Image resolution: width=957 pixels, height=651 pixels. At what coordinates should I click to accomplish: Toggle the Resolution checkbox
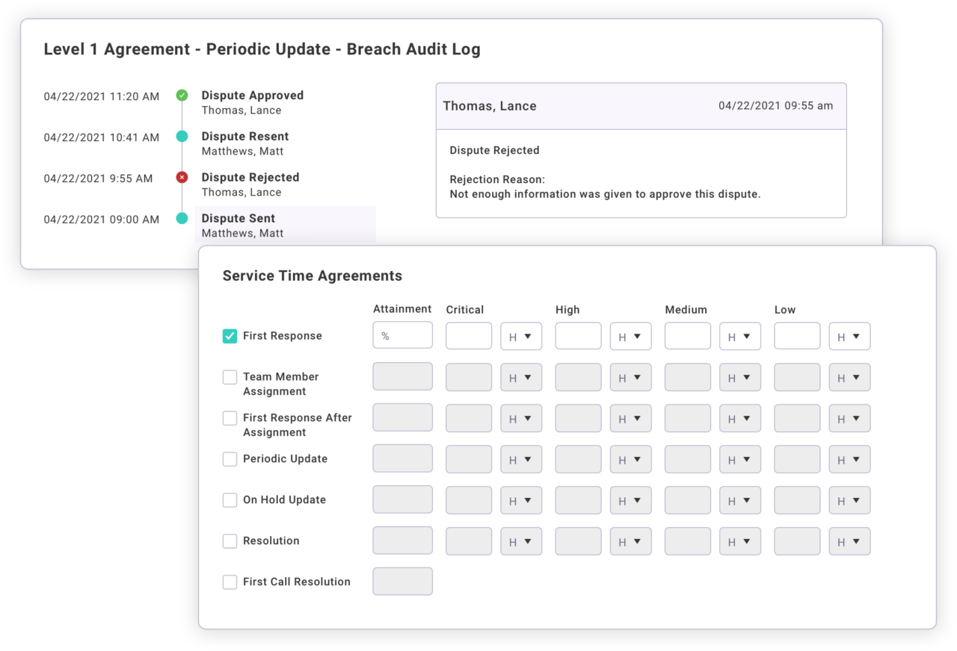[x=230, y=541]
